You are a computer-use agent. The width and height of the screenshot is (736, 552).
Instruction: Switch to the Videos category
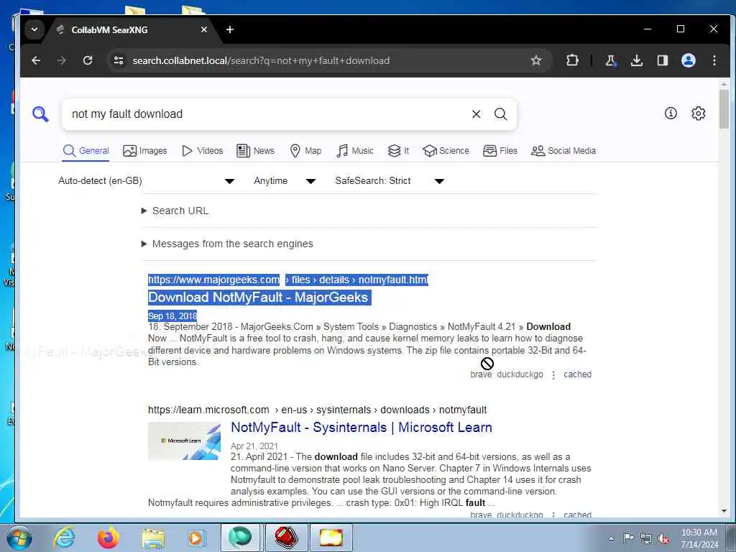(x=202, y=151)
